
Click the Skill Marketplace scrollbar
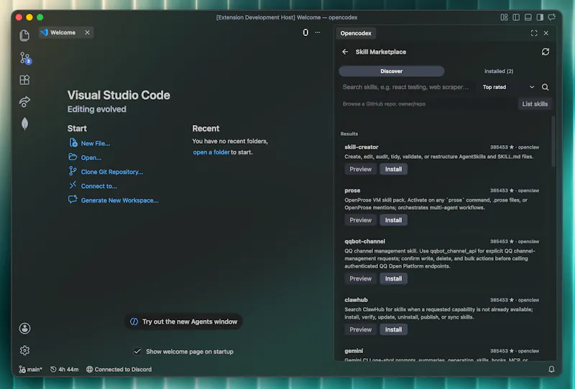pyautogui.click(x=553, y=141)
